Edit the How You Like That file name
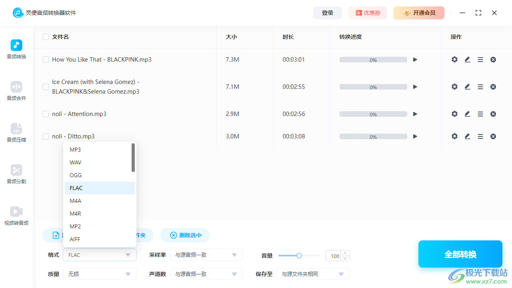The image size is (512, 288). pos(467,60)
